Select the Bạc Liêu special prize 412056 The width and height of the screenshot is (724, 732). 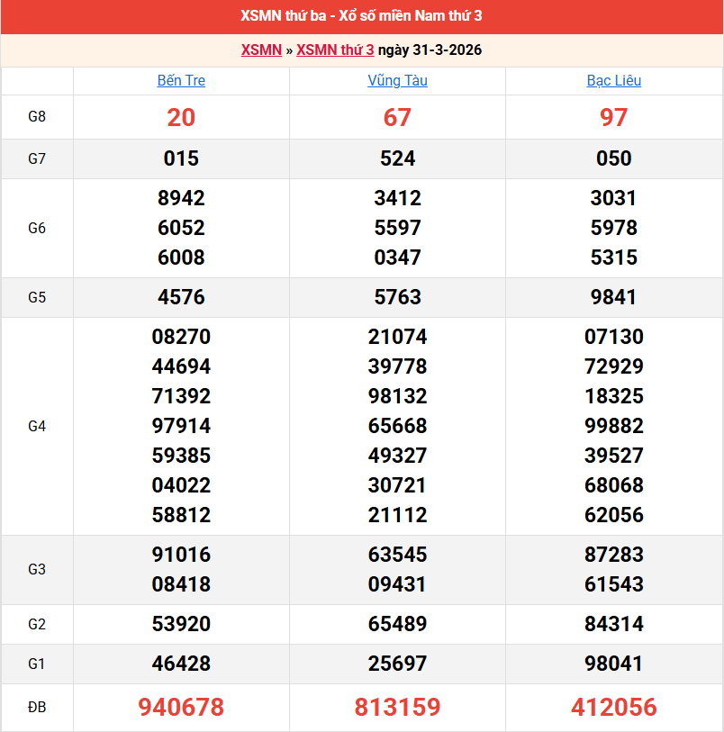pyautogui.click(x=613, y=708)
